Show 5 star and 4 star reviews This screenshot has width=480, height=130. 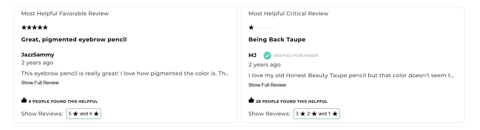[x=84, y=114]
